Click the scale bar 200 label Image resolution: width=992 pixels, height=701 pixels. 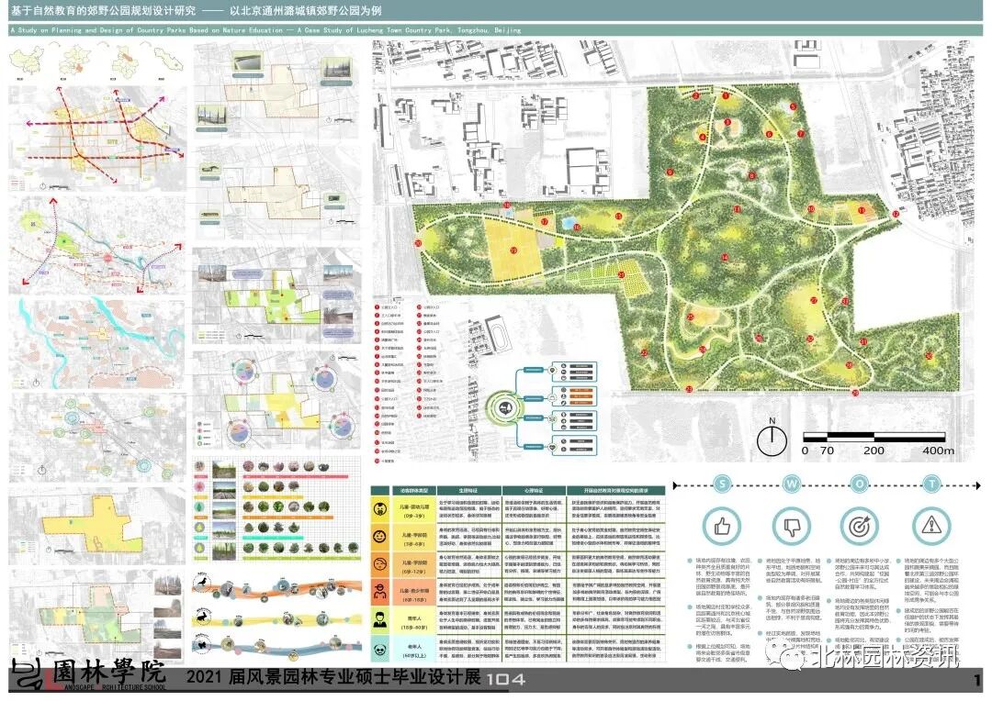pyautogui.click(x=874, y=451)
